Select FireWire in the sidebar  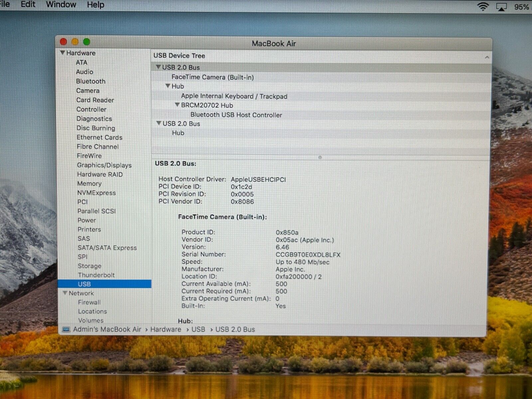(89, 156)
